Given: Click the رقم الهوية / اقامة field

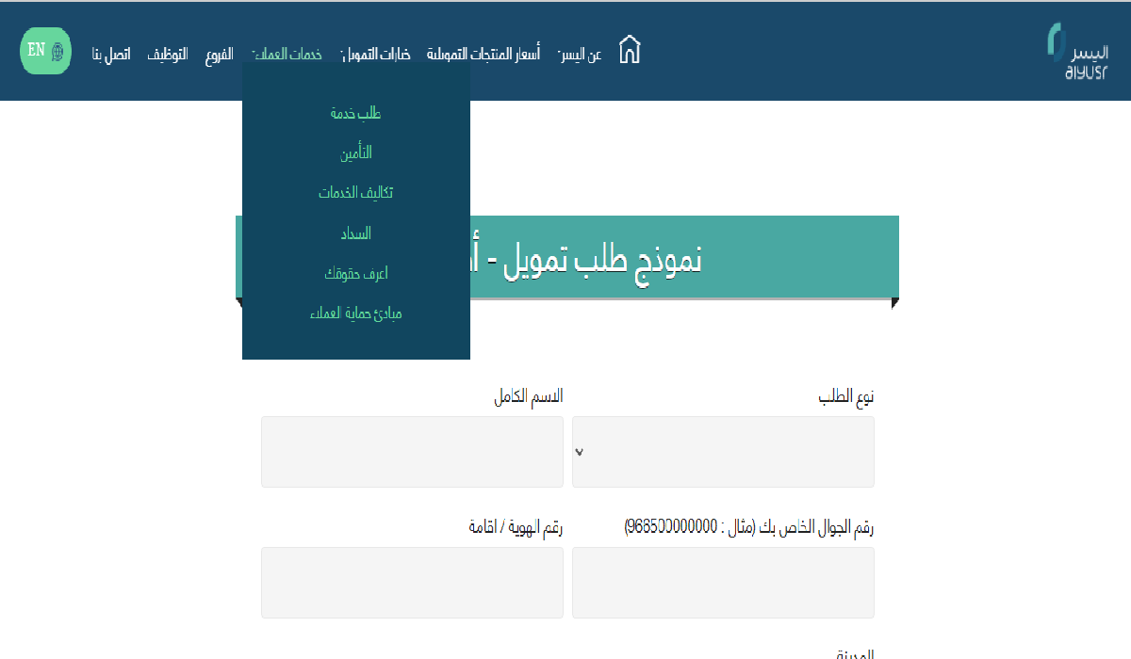Looking at the screenshot, I should (x=412, y=583).
